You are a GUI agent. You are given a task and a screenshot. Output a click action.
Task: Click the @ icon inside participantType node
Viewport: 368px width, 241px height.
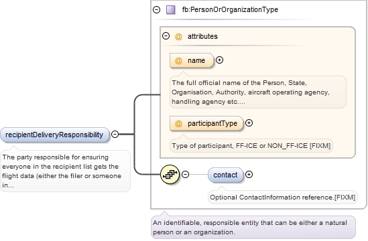(x=178, y=124)
